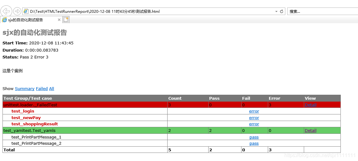
Task: Click the Total count value 5
Action: point(170,150)
